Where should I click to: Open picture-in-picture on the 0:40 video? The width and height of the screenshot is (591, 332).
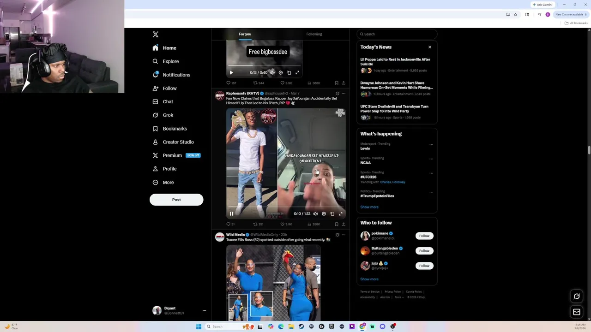point(289,72)
